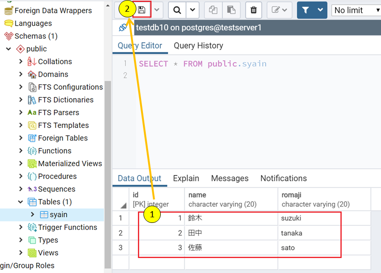Click the Copy rows icon
Screen dimensions: 381x273
click(213, 10)
